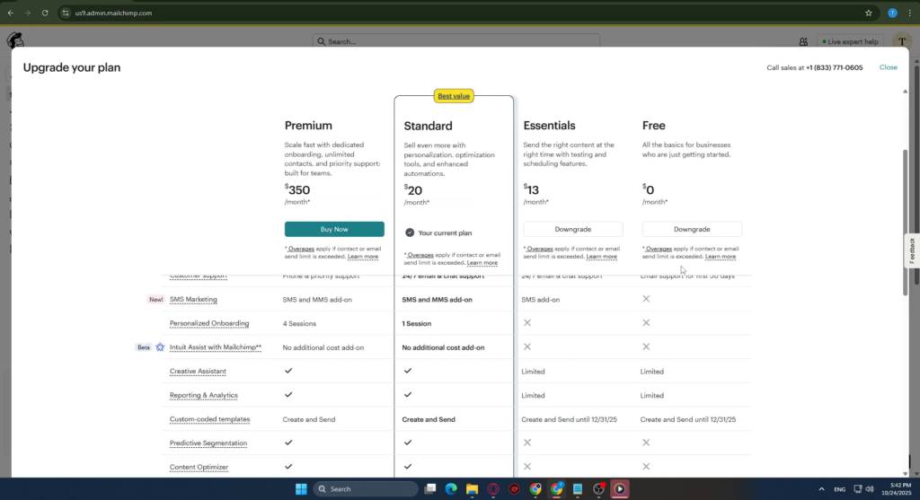This screenshot has width=920, height=500.
Task: Open the volume control in system tray
Action: click(x=870, y=489)
